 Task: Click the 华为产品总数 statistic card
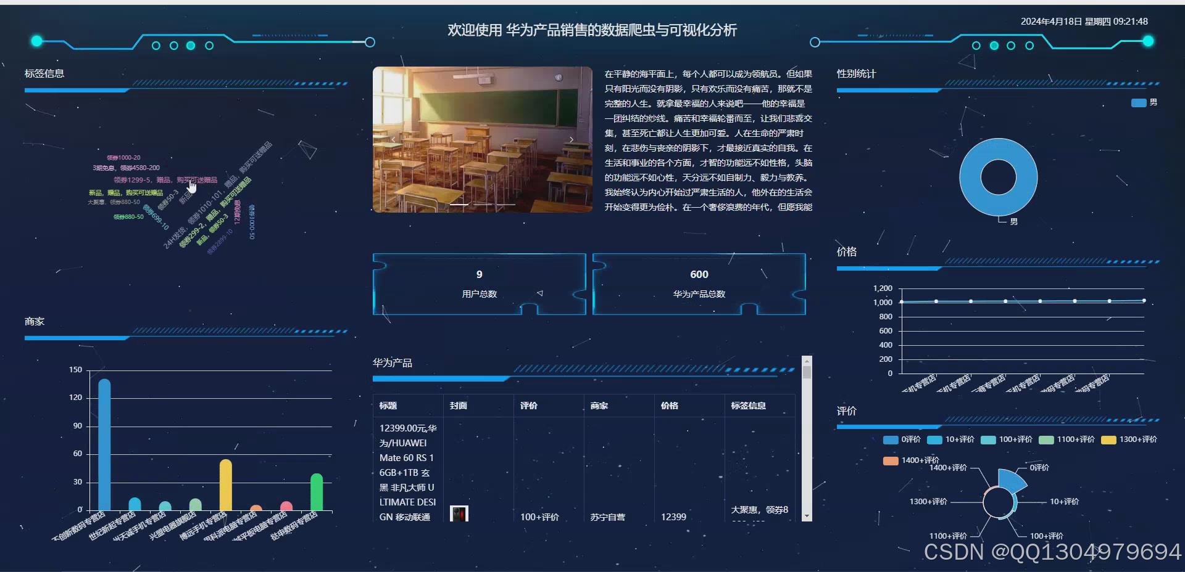pos(699,284)
